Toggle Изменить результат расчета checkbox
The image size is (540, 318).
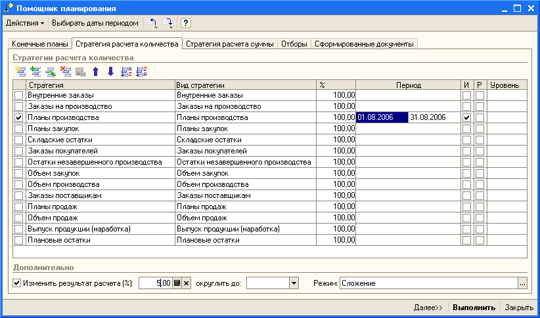(17, 283)
